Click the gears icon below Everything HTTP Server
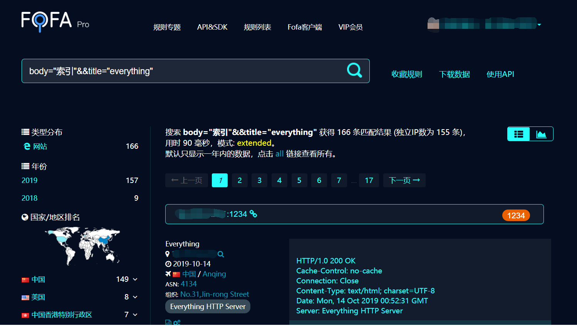577x326 pixels. pyautogui.click(x=177, y=323)
